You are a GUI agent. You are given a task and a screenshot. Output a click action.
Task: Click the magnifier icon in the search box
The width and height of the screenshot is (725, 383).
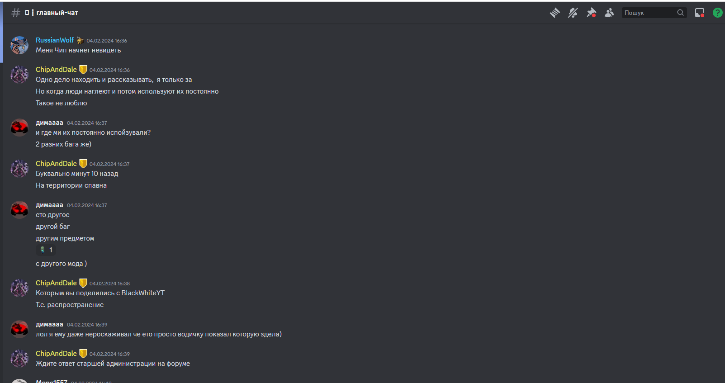click(x=681, y=13)
